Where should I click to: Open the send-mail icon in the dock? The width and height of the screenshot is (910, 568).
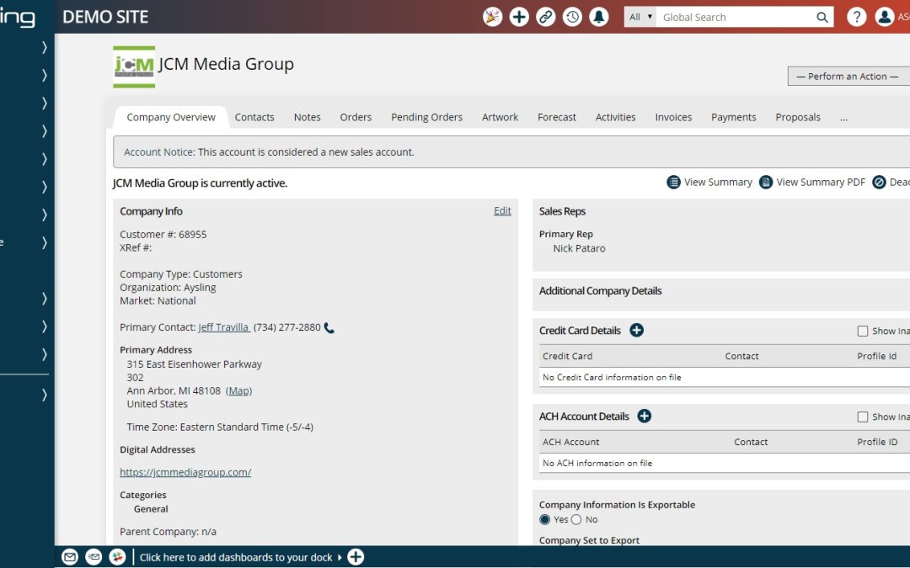[94, 557]
